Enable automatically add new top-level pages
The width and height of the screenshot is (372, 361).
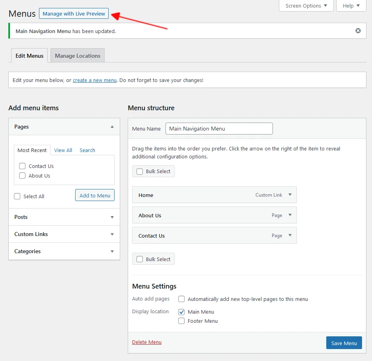181,299
